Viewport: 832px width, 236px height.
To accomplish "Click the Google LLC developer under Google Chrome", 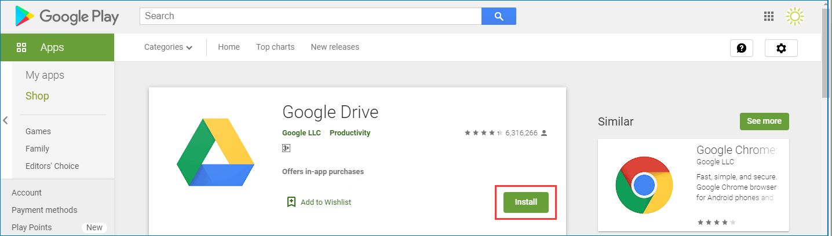I will (715, 162).
